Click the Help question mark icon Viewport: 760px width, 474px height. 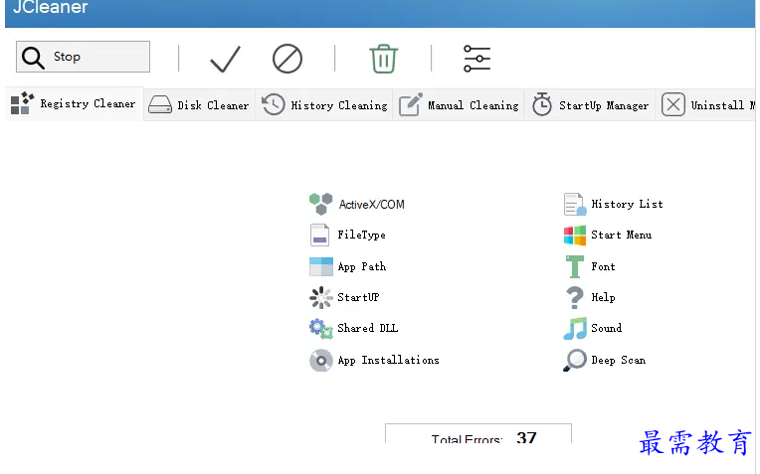[575, 297]
